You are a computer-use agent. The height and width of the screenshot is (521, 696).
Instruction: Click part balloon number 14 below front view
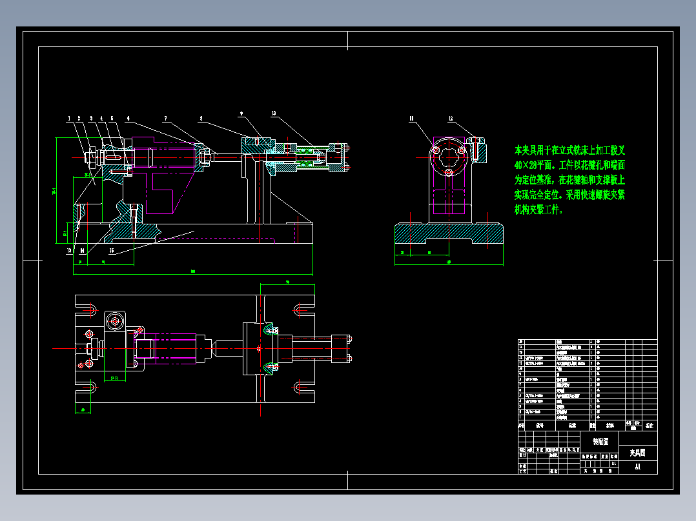[82, 251]
